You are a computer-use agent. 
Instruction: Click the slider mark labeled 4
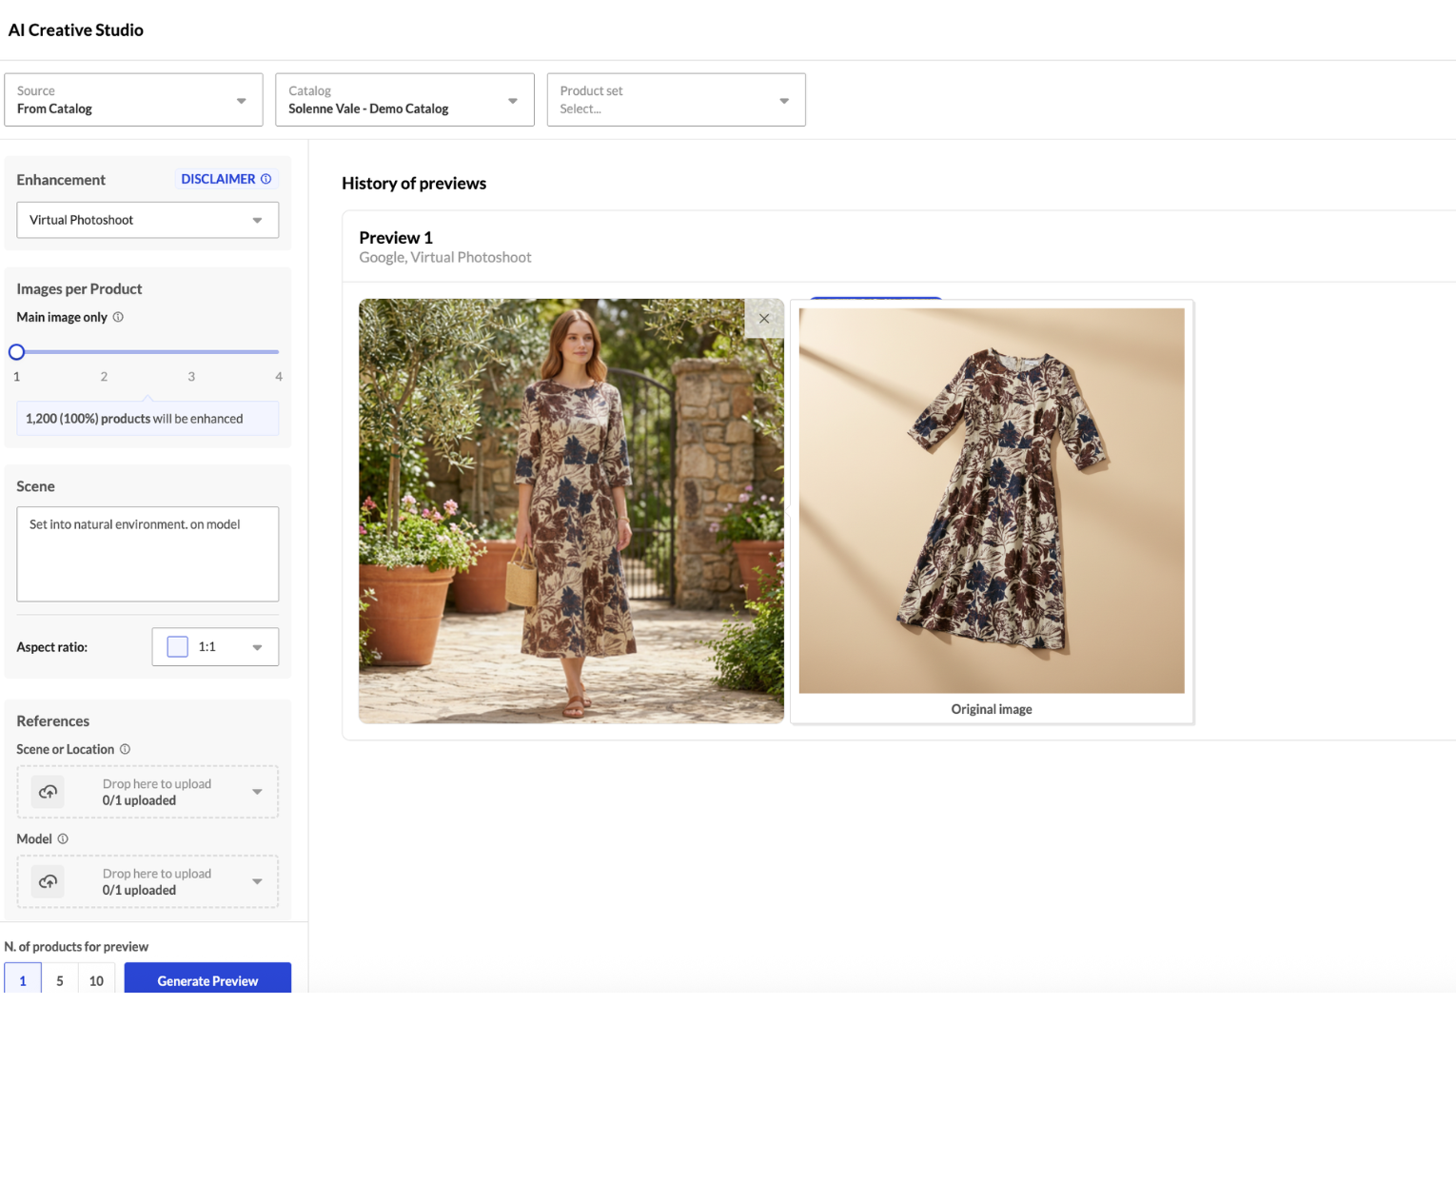coord(279,377)
